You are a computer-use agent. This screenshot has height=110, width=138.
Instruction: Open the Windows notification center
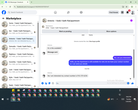135,99
